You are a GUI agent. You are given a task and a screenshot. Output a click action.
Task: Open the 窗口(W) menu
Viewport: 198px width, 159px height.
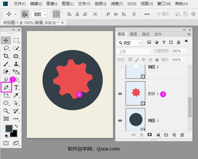[164, 4]
